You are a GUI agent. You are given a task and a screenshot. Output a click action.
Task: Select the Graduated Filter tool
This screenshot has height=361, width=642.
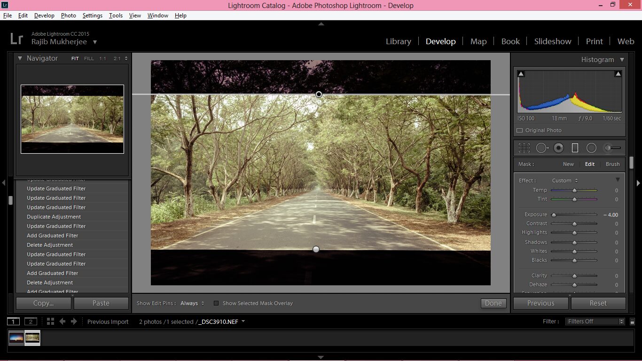click(x=575, y=148)
